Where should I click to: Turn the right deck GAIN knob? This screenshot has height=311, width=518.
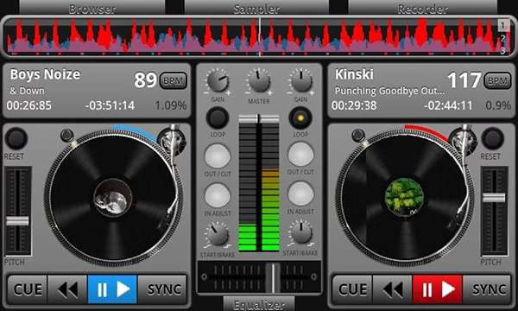(300, 81)
